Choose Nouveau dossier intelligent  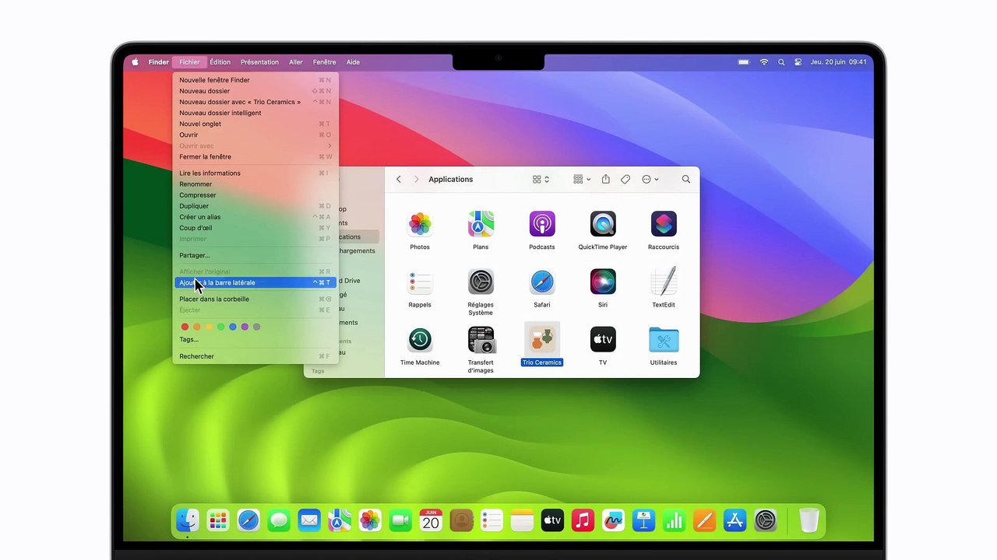click(255, 113)
